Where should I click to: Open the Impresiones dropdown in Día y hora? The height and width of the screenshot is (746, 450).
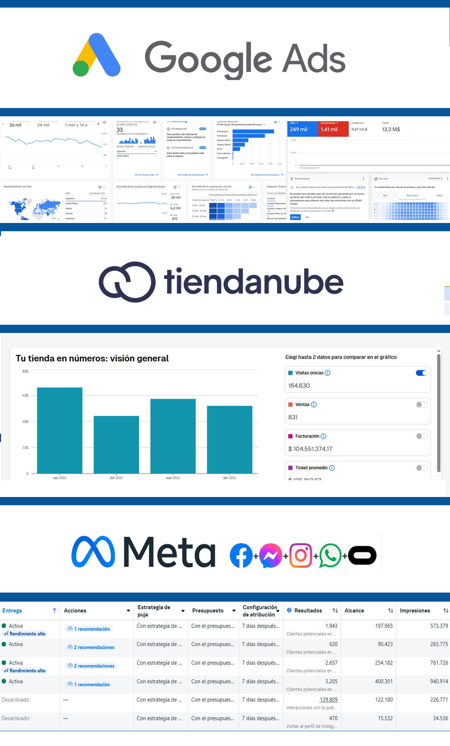[435, 179]
